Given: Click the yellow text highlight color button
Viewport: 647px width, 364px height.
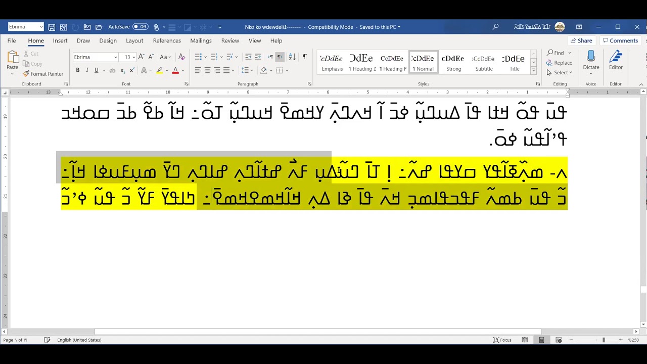Looking at the screenshot, I should click(x=160, y=70).
